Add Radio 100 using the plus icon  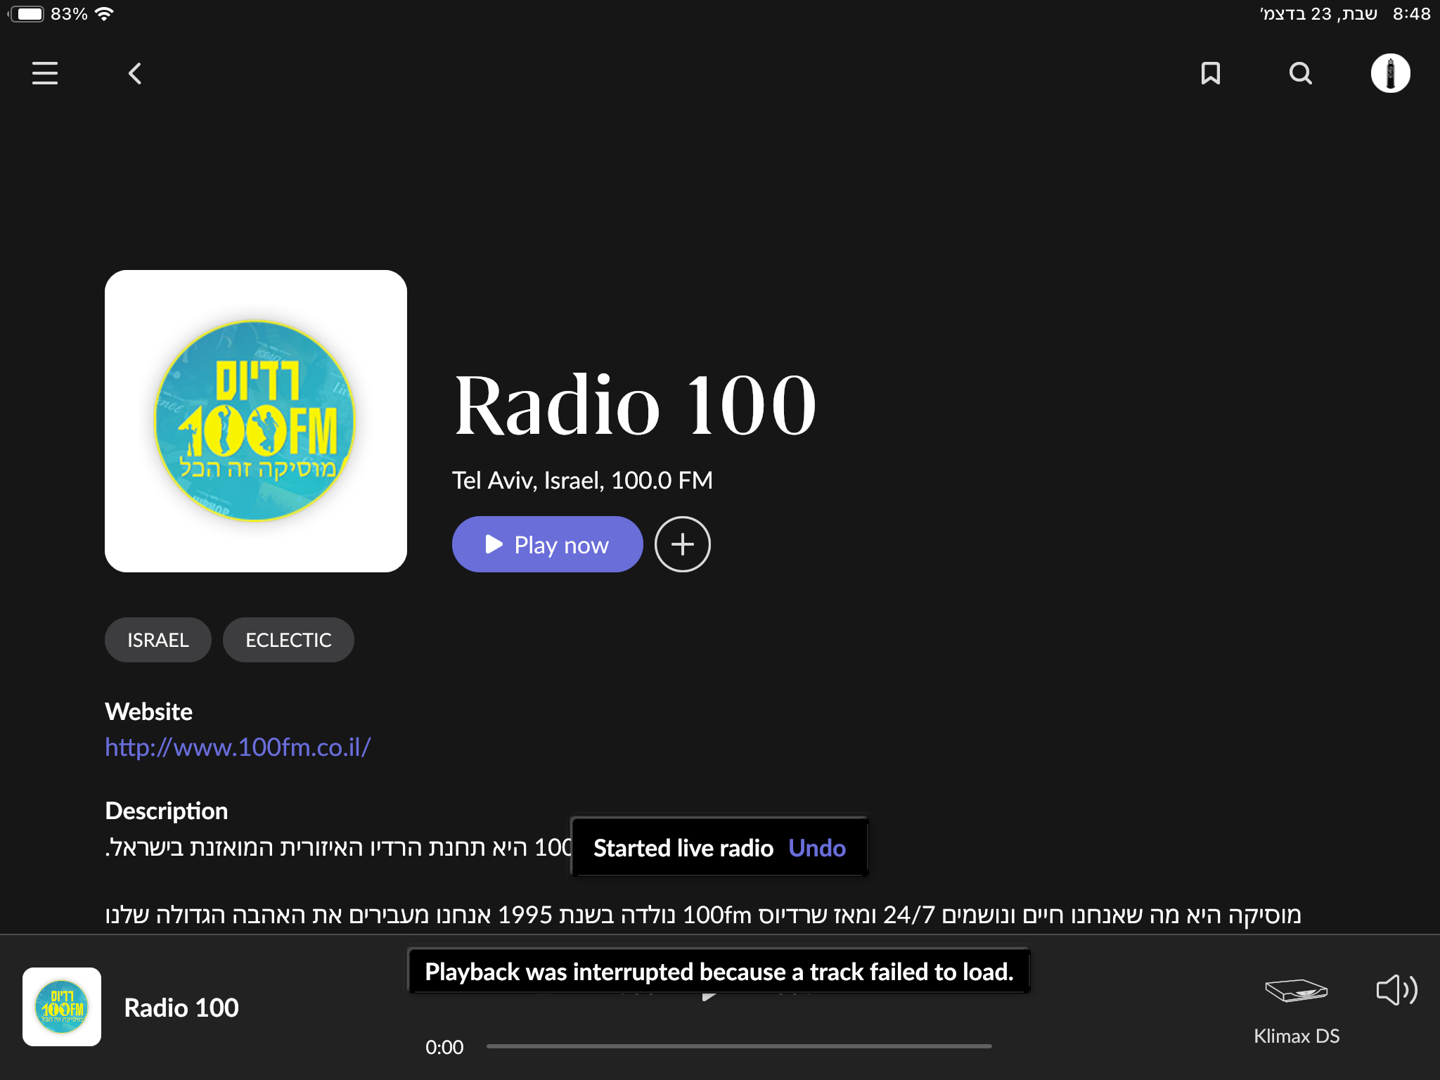681,544
